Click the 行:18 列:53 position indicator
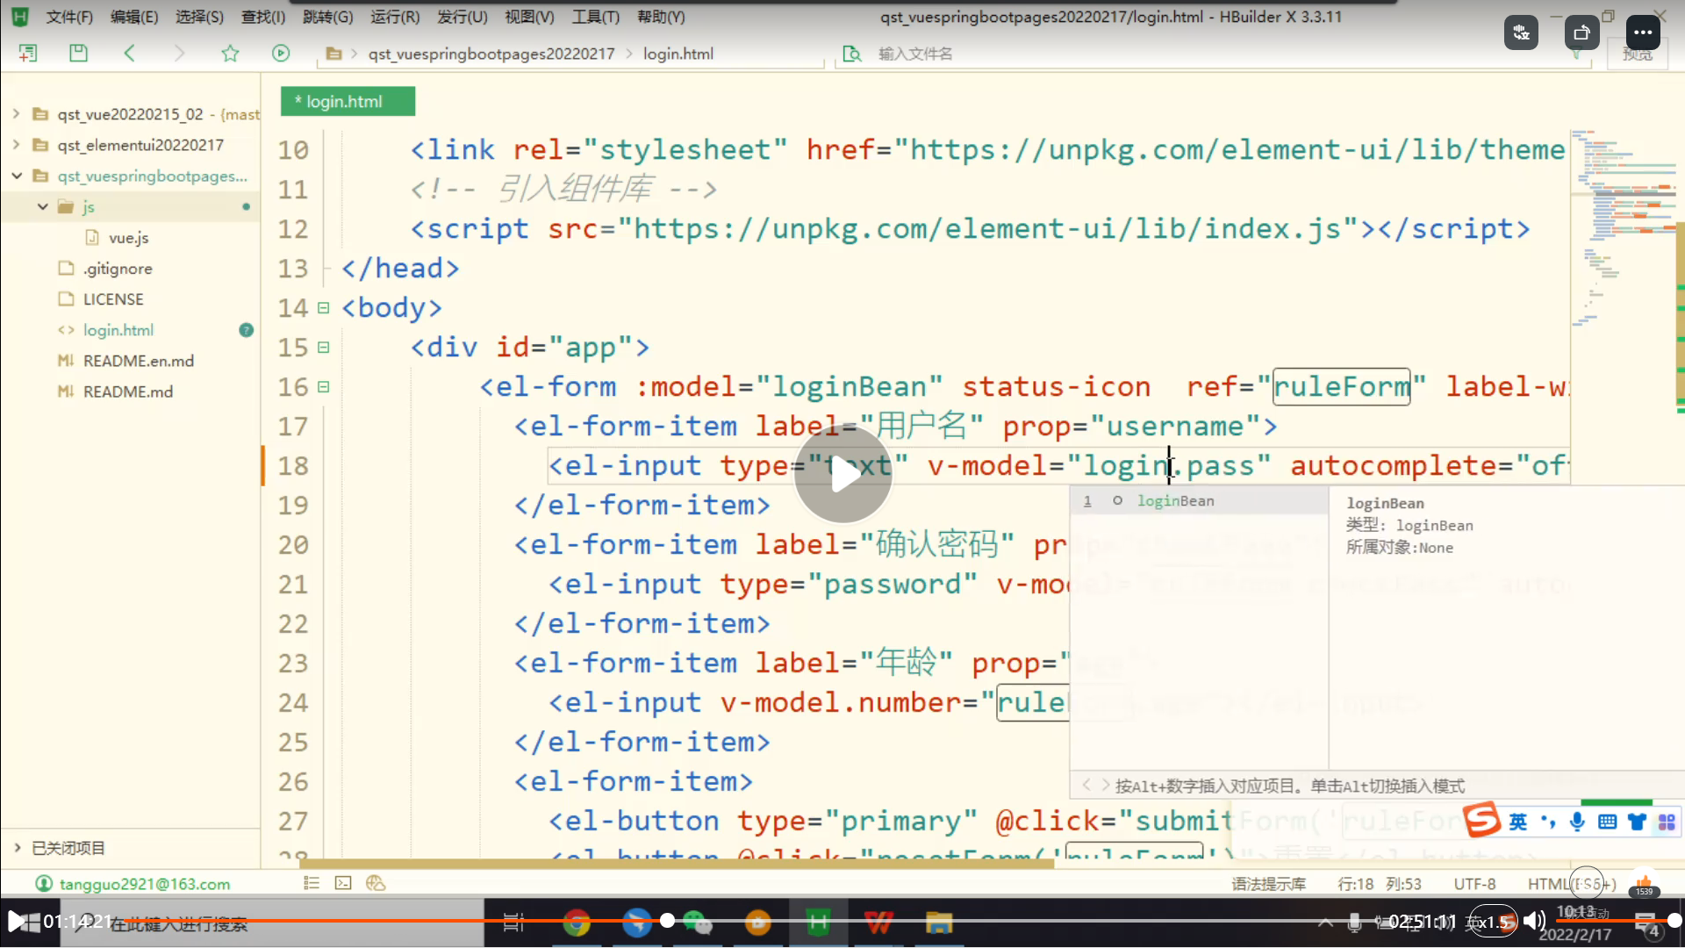Image resolution: width=1685 pixels, height=948 pixels. coord(1380,884)
